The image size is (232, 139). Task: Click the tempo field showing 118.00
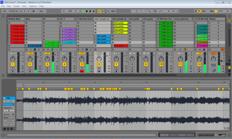tap(12, 11)
